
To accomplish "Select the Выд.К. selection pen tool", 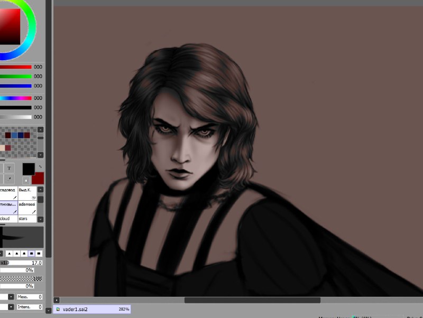I will tap(27, 193).
